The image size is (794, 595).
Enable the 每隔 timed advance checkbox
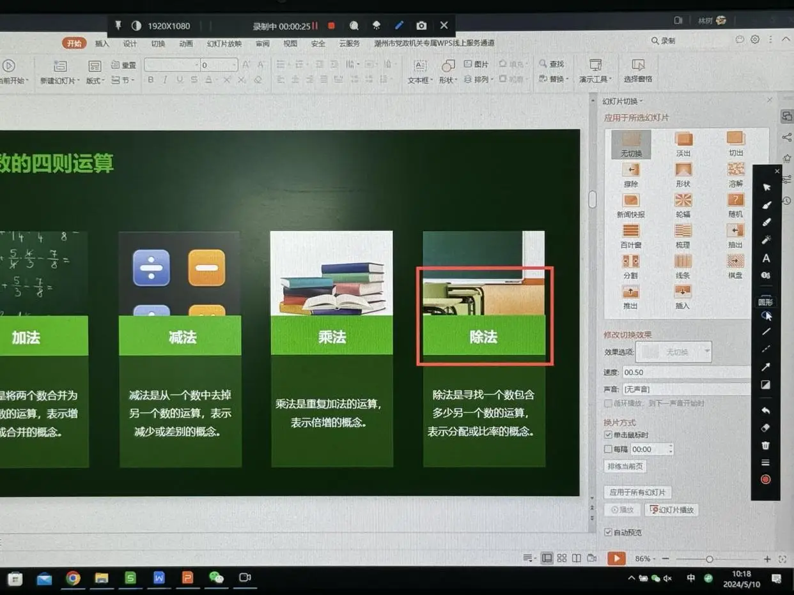click(608, 449)
